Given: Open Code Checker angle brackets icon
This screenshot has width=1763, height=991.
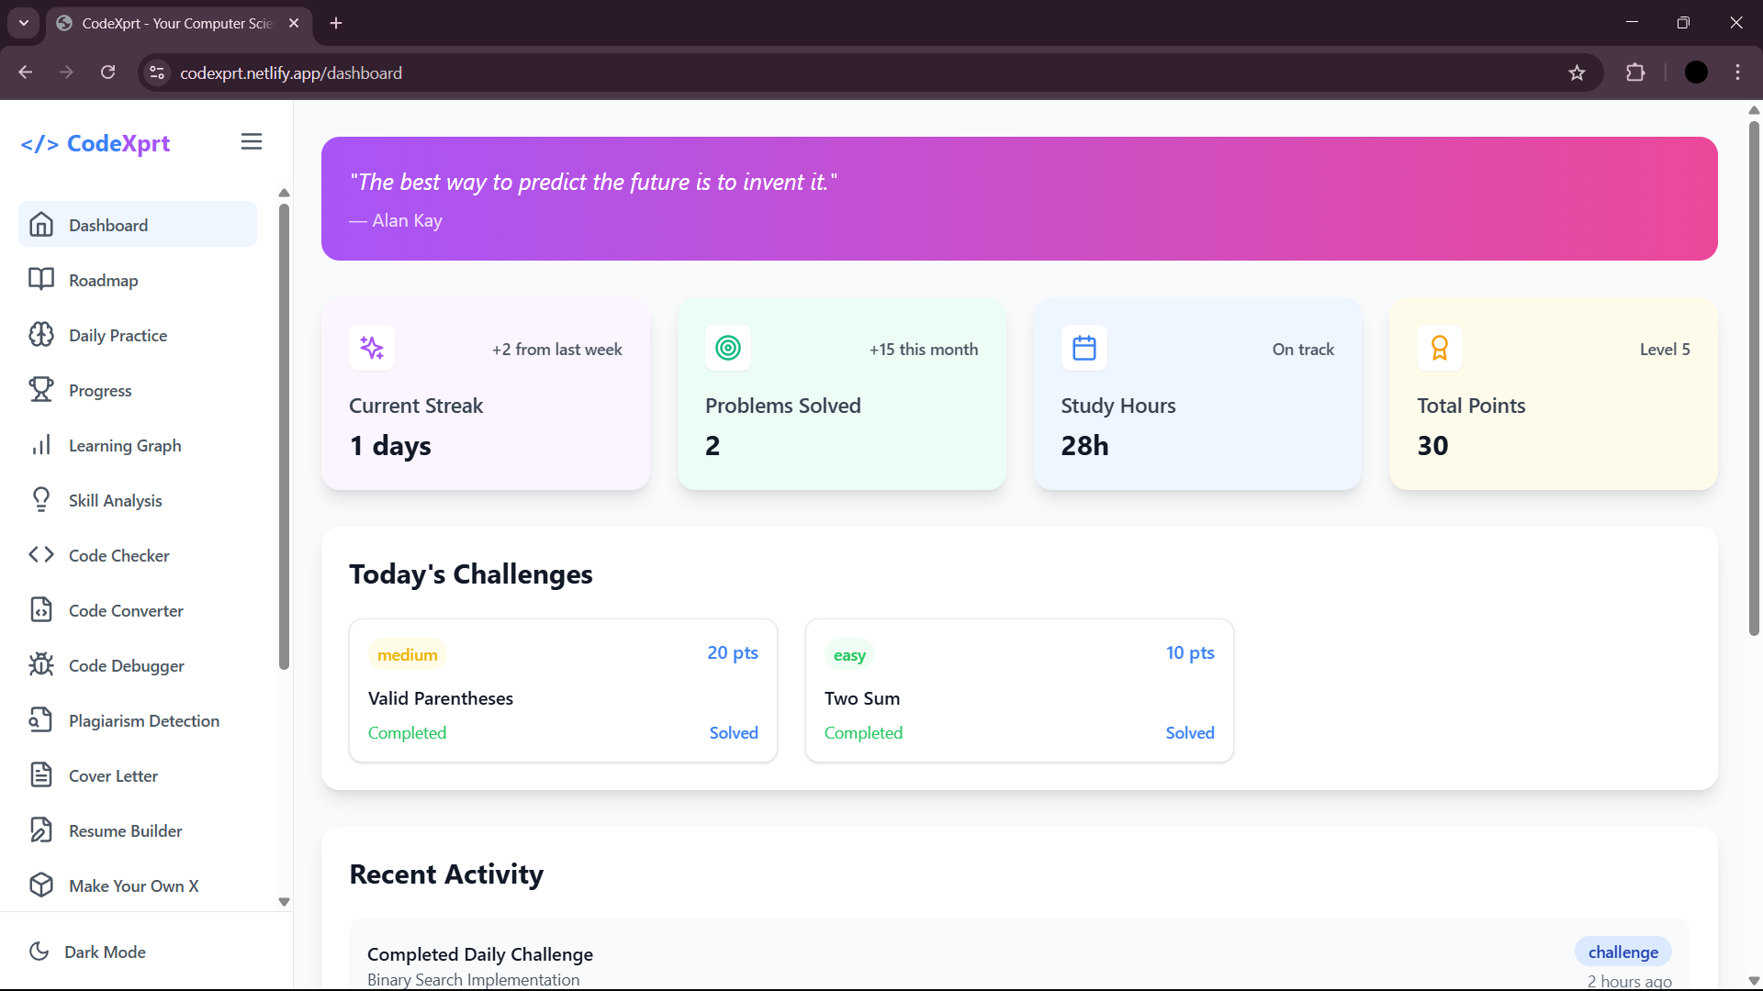Looking at the screenshot, I should (41, 554).
